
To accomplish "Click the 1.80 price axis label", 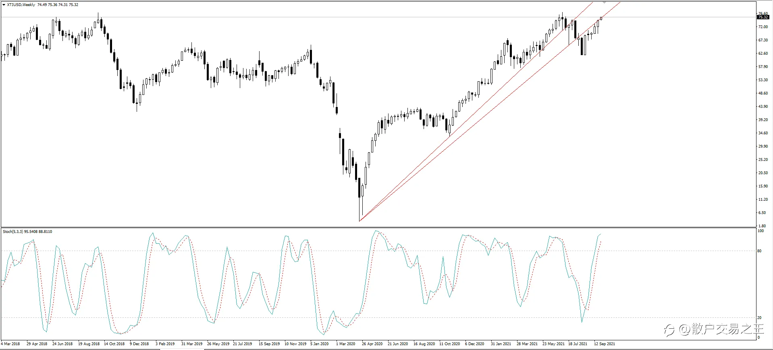I will (762, 226).
